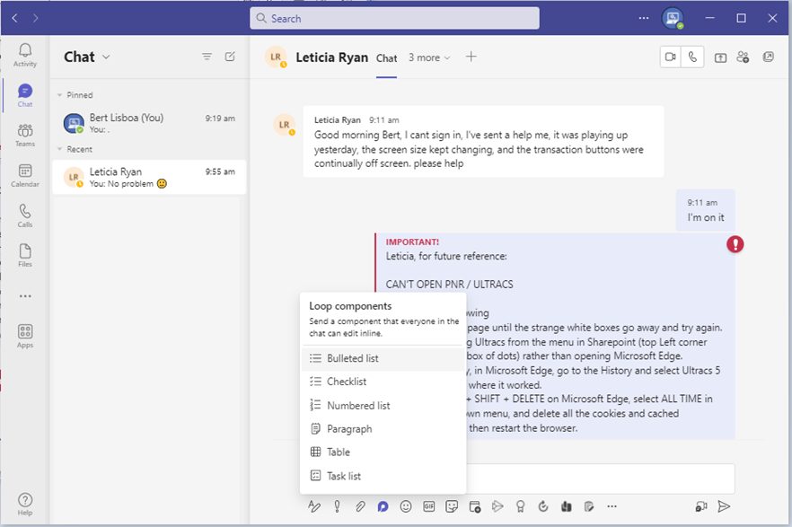The height and width of the screenshot is (527, 792).
Task: Send the message with the arrow icon
Action: [x=724, y=506]
